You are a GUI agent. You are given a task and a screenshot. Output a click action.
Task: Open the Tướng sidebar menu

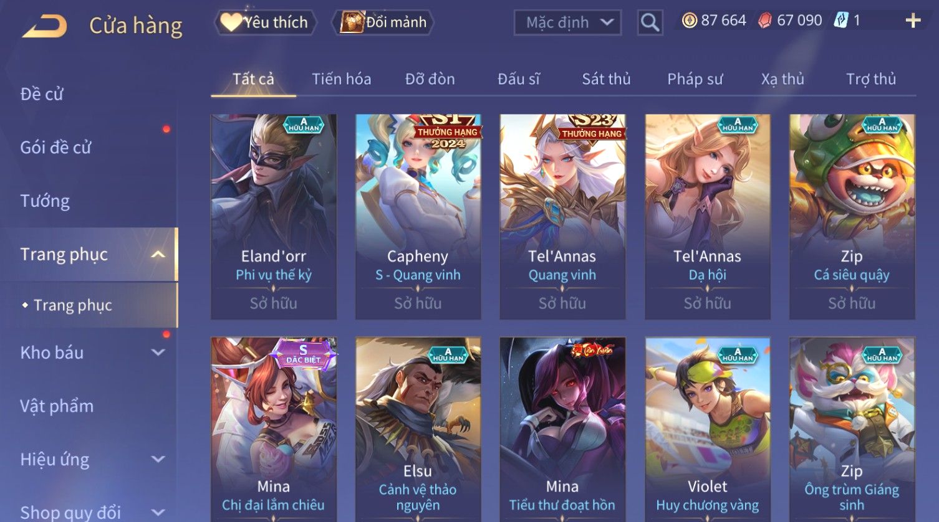pyautogui.click(x=45, y=201)
